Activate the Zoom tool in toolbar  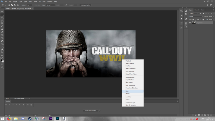(x=2, y=52)
